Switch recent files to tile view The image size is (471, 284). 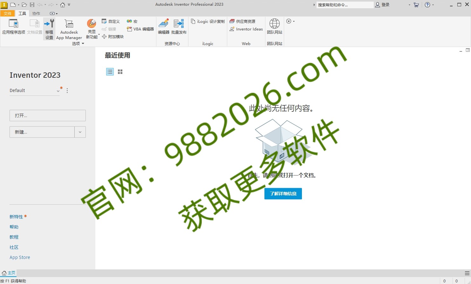coord(120,71)
